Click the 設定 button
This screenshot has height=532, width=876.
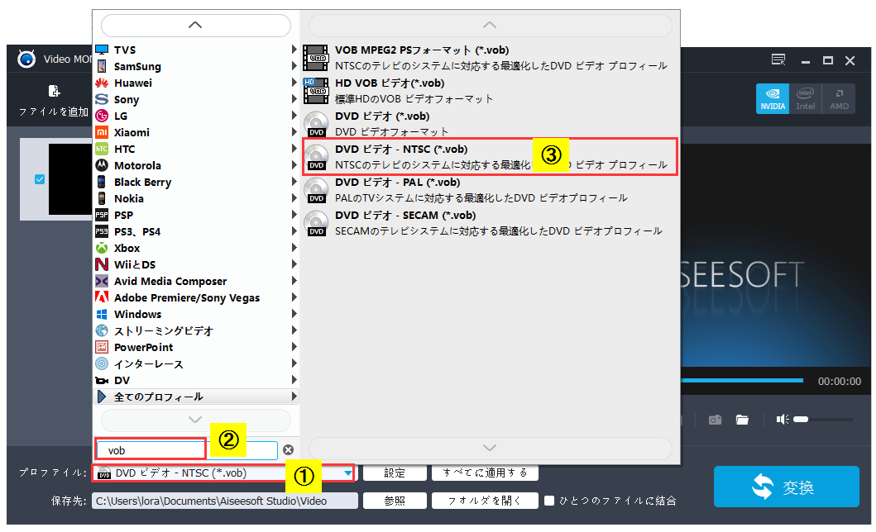tap(395, 473)
